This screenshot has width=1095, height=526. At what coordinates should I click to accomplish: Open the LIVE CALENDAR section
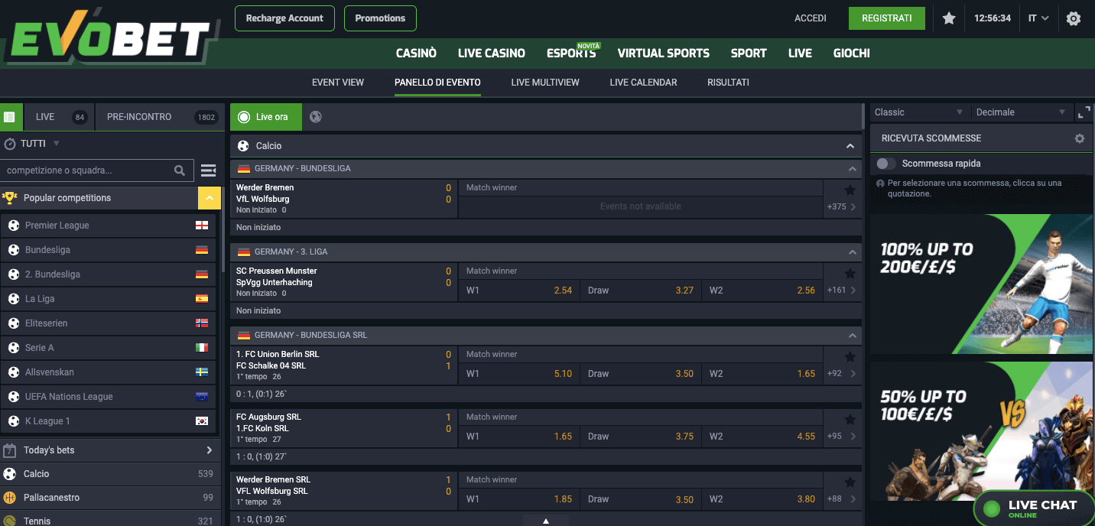pyautogui.click(x=643, y=82)
